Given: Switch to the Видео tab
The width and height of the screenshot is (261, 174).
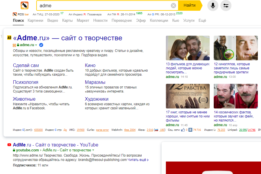Looking at the screenshot, I should pyautogui.click(x=52, y=21).
